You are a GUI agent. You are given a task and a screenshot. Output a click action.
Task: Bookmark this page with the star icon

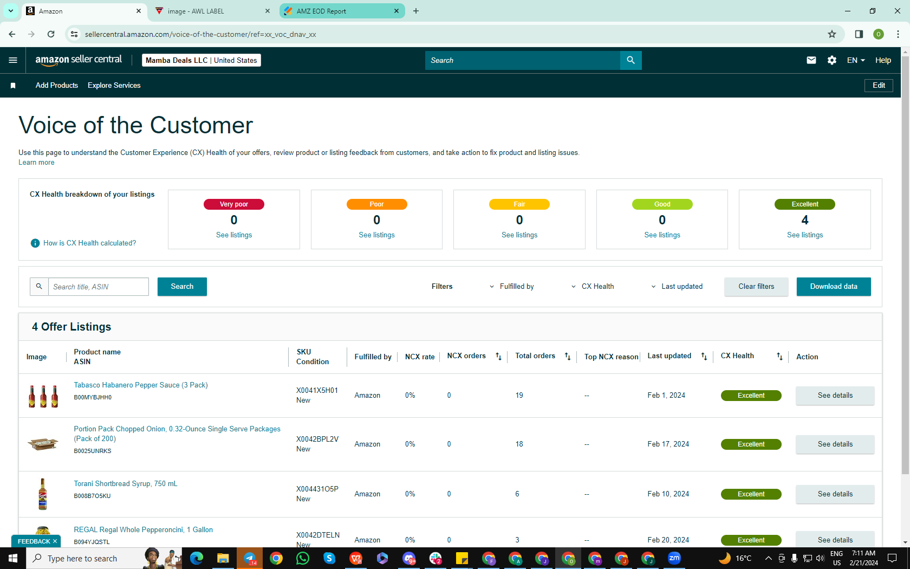[x=832, y=34]
